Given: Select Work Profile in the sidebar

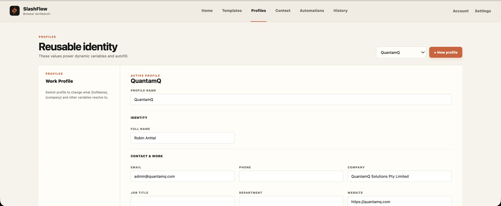Looking at the screenshot, I should click(x=59, y=81).
